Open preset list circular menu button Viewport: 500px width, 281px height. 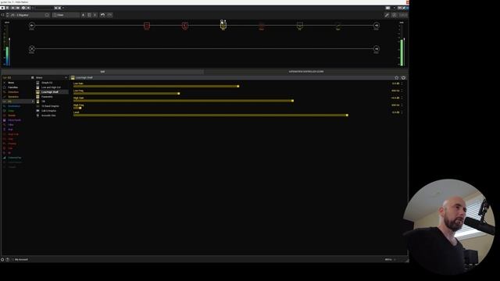(x=47, y=15)
